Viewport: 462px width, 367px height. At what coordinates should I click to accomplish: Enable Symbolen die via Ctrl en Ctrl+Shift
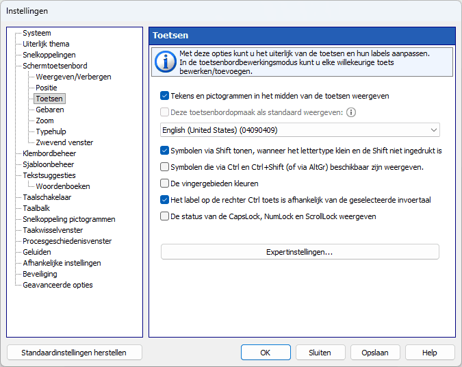click(x=164, y=167)
